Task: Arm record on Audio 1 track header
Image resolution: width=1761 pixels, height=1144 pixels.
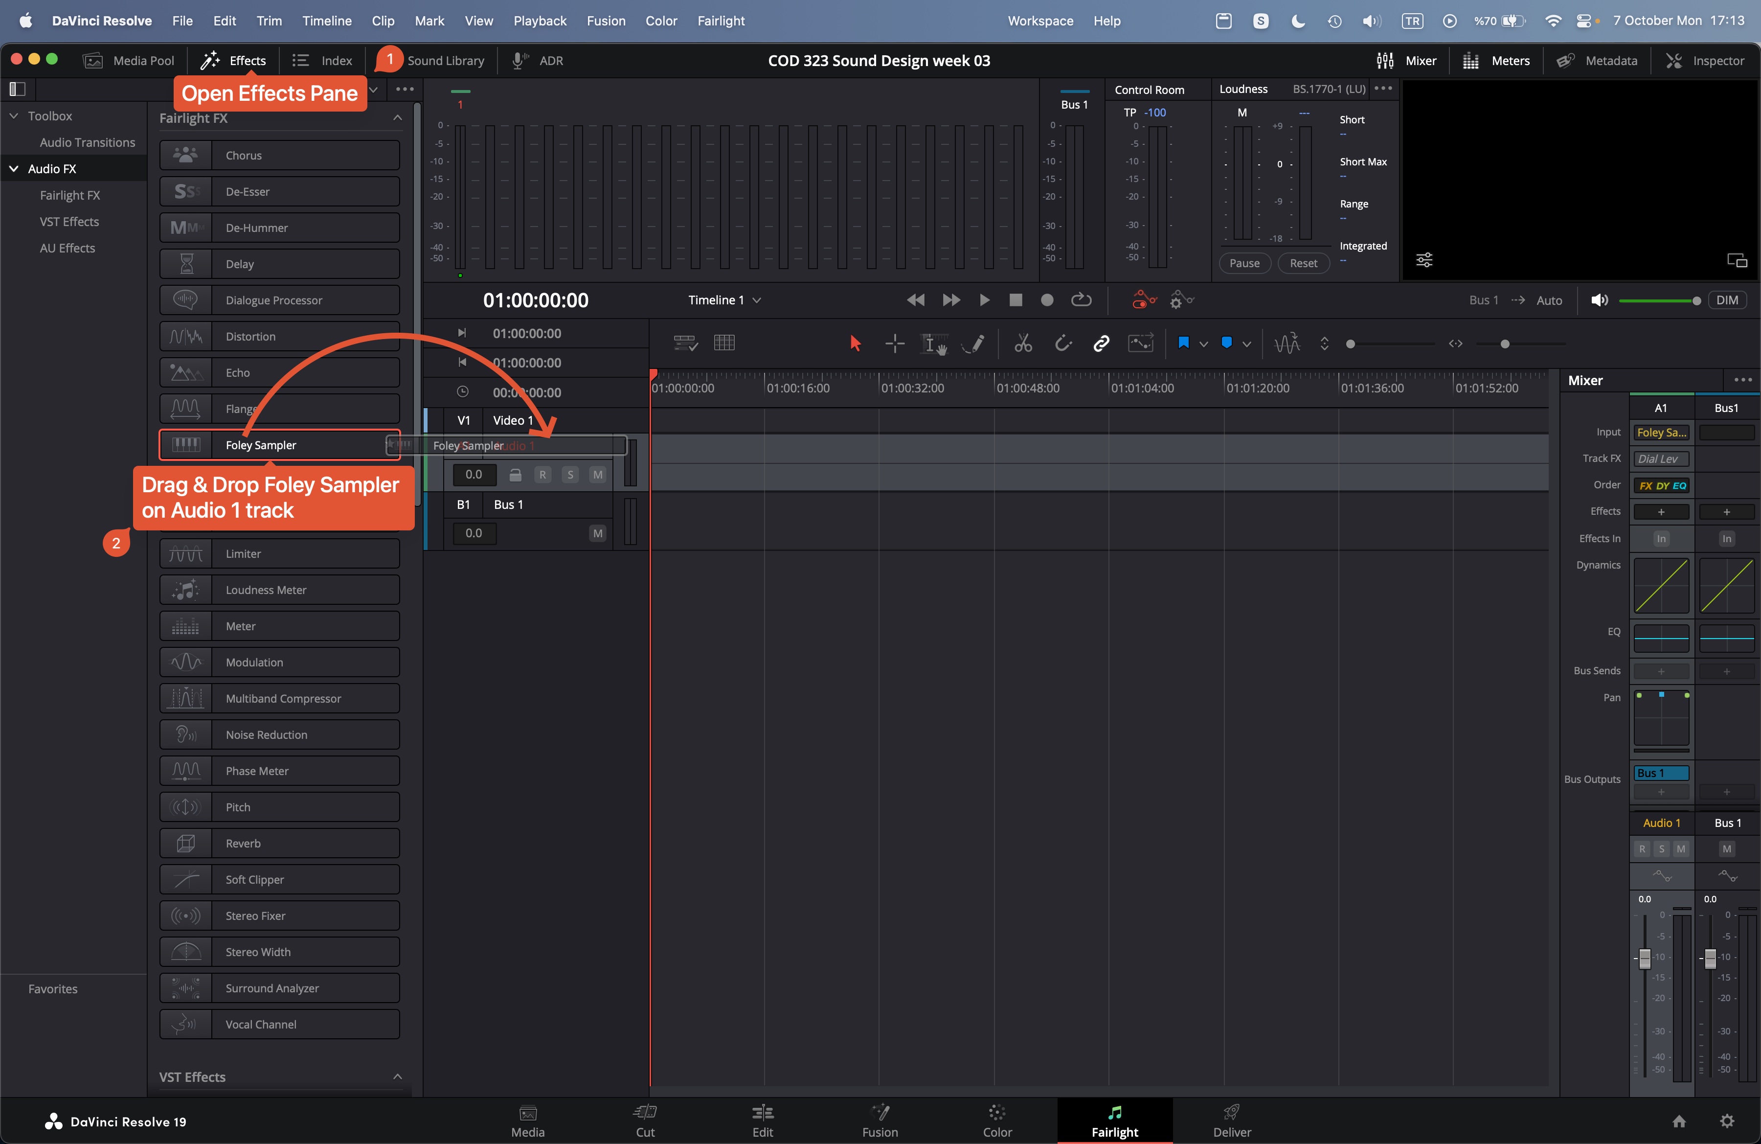Action: click(542, 474)
